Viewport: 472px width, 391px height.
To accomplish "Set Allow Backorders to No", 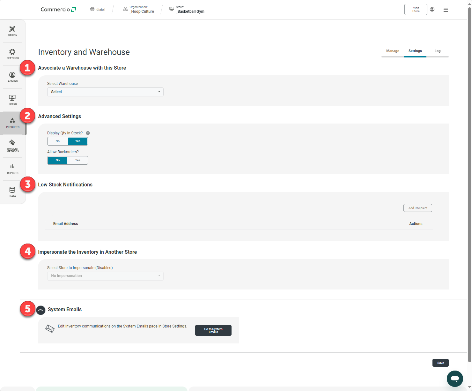I will point(58,160).
